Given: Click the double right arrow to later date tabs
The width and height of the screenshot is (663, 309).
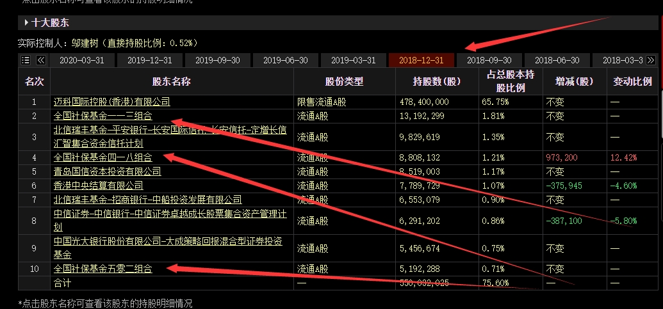Looking at the screenshot, I should 651,60.
